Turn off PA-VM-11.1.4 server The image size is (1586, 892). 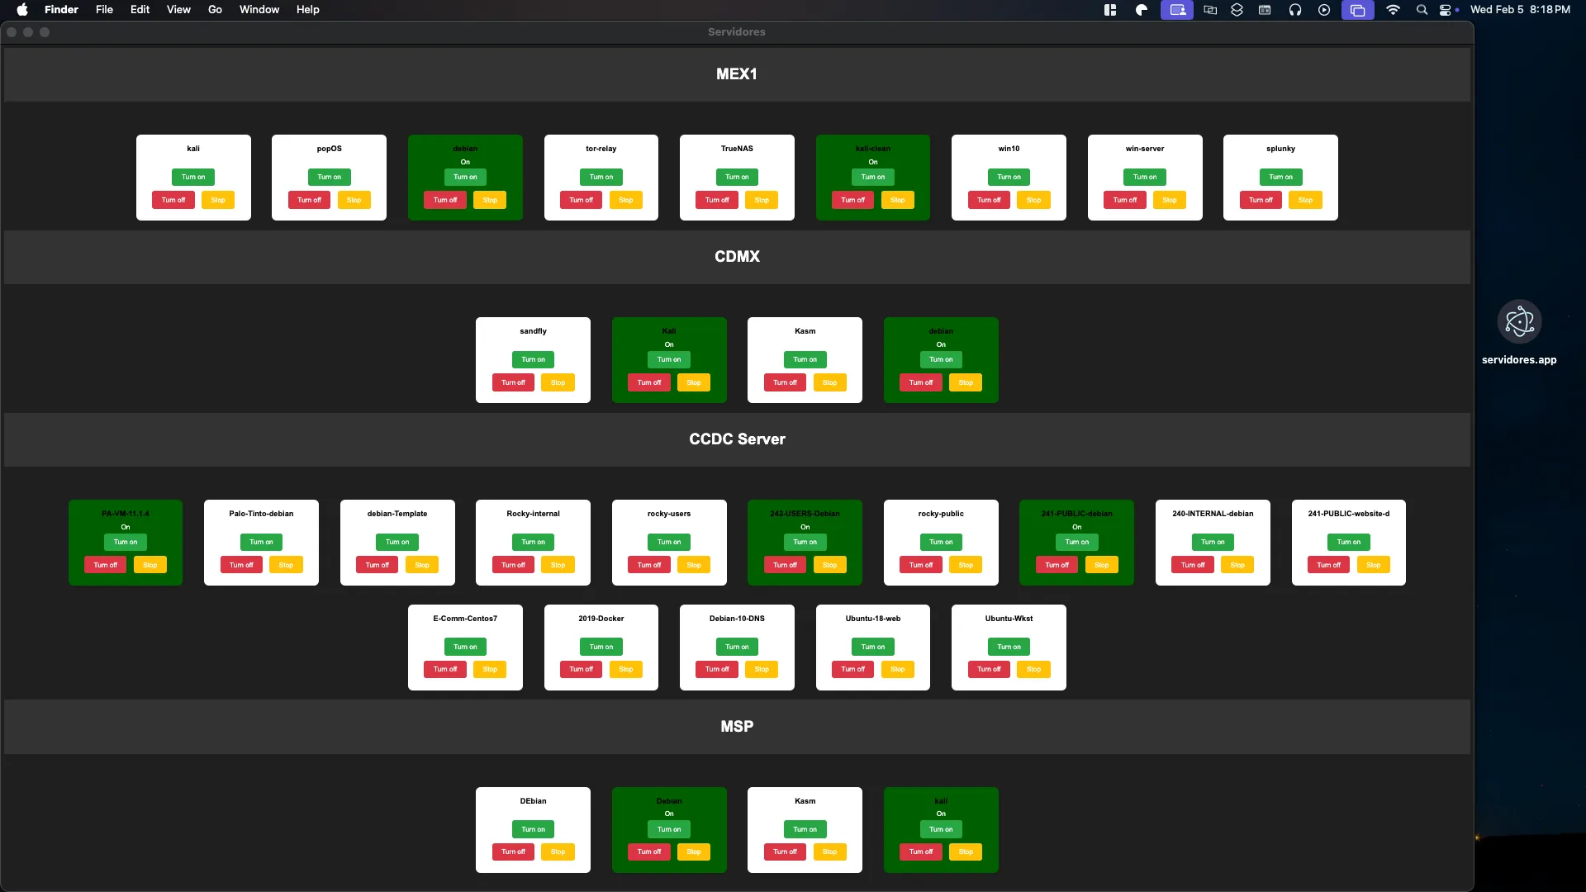click(105, 565)
